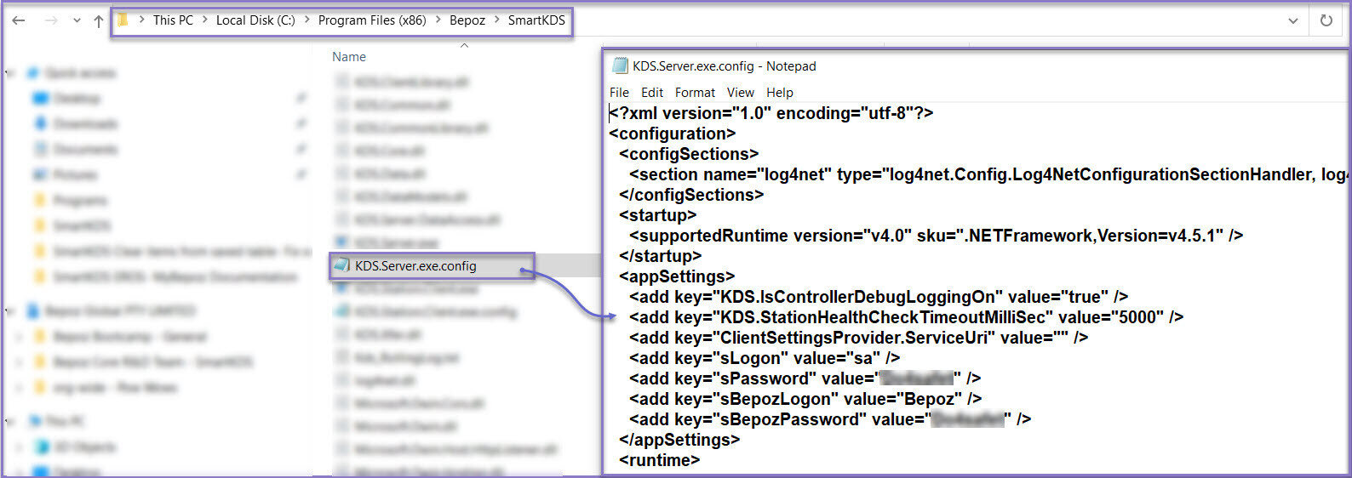Image resolution: width=1352 pixels, height=478 pixels.
Task: Click the <startup> opening tag line
Action: click(658, 215)
